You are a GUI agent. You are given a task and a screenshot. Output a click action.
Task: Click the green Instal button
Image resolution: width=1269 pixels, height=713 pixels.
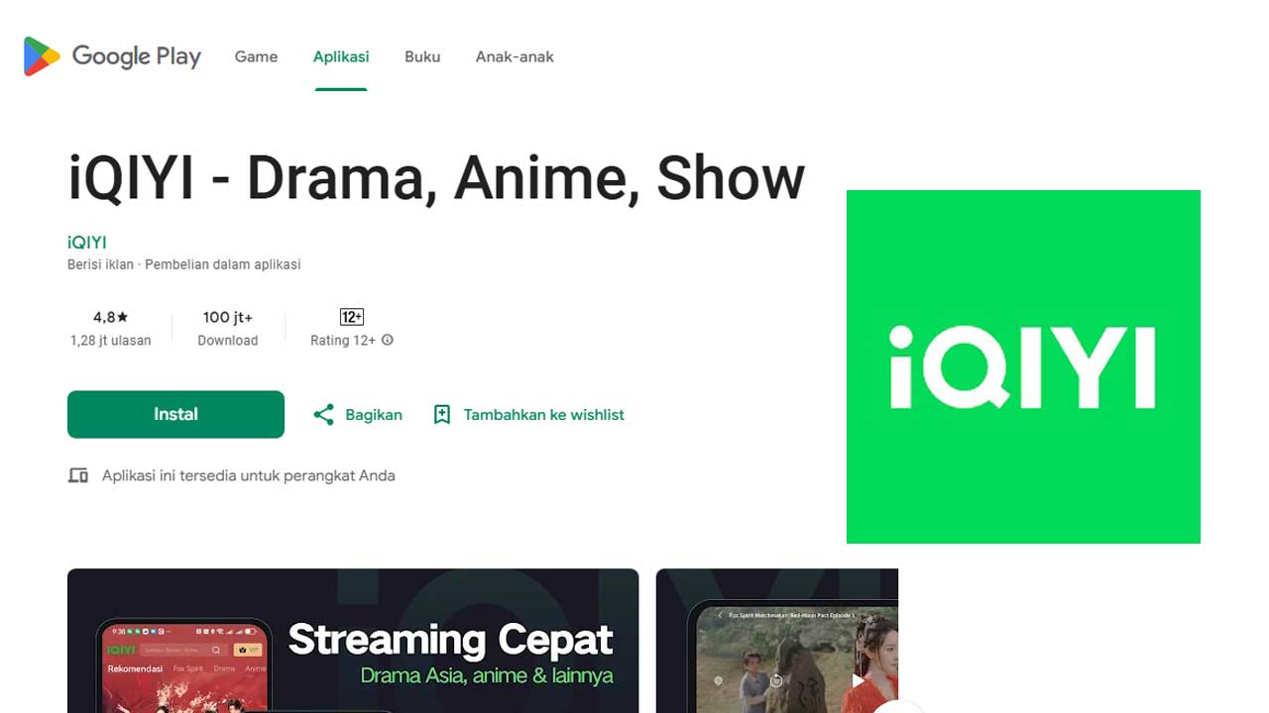[x=175, y=414]
